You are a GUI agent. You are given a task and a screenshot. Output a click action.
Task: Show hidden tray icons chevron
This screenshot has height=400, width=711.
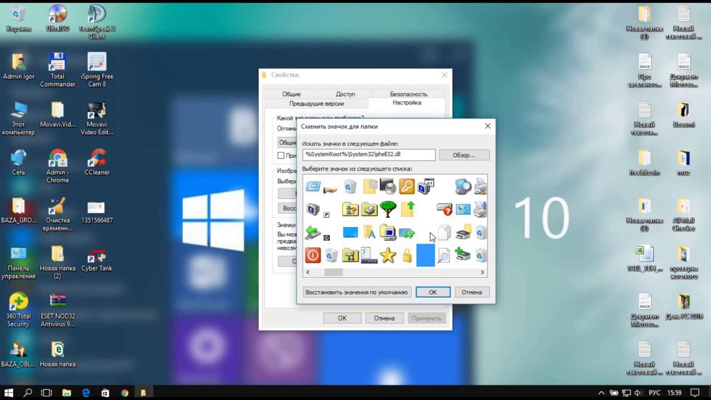tap(600, 393)
